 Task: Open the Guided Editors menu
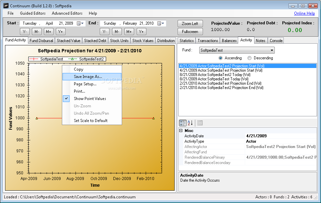33,13
